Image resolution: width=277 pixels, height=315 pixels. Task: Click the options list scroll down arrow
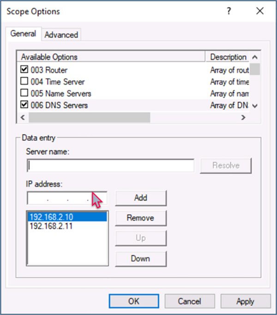pyautogui.click(x=255, y=106)
